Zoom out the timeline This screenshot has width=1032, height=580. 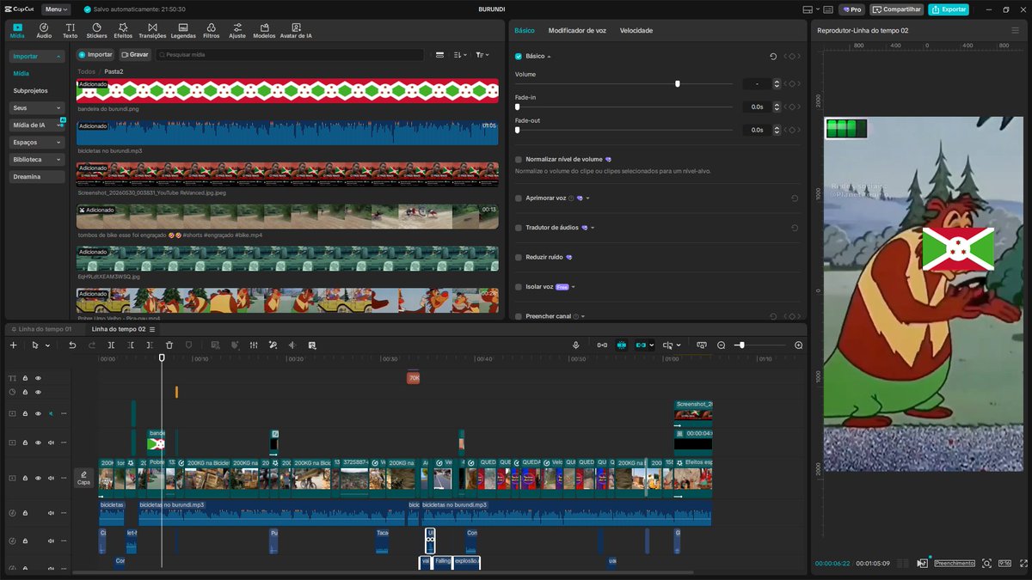[x=722, y=345]
